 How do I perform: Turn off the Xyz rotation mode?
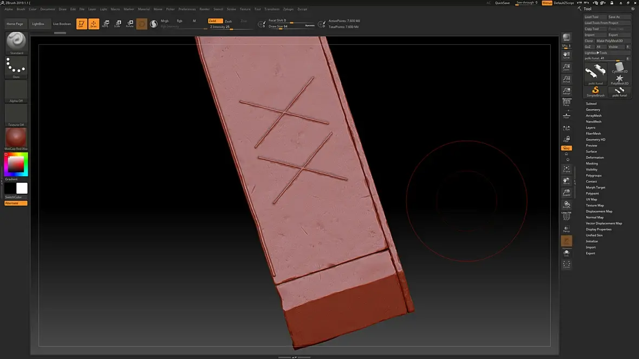click(x=566, y=148)
